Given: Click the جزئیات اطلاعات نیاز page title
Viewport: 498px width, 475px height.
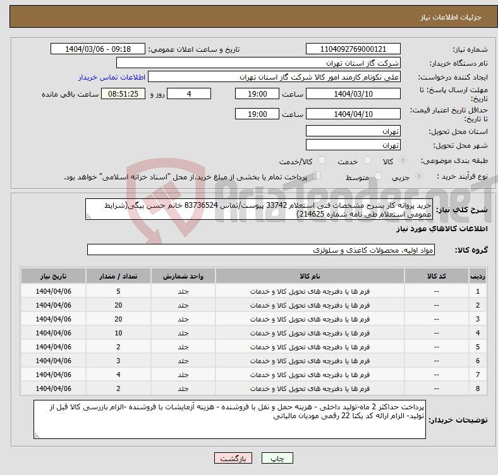Looking at the screenshot, I should pyautogui.click(x=451, y=17).
